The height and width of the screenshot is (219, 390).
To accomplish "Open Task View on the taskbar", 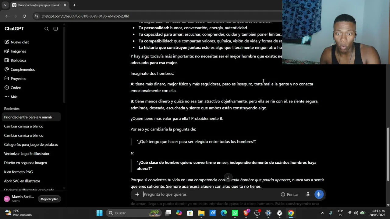I will 168,213.
